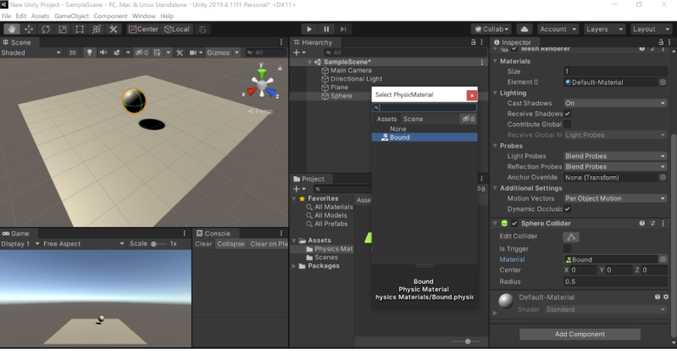This screenshot has width=677, height=351.
Task: Select Plane in Hierarchy
Action: (x=339, y=87)
